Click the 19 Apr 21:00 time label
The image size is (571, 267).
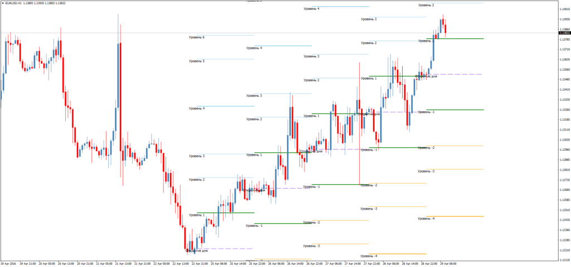pyautogui.click(x=27, y=264)
